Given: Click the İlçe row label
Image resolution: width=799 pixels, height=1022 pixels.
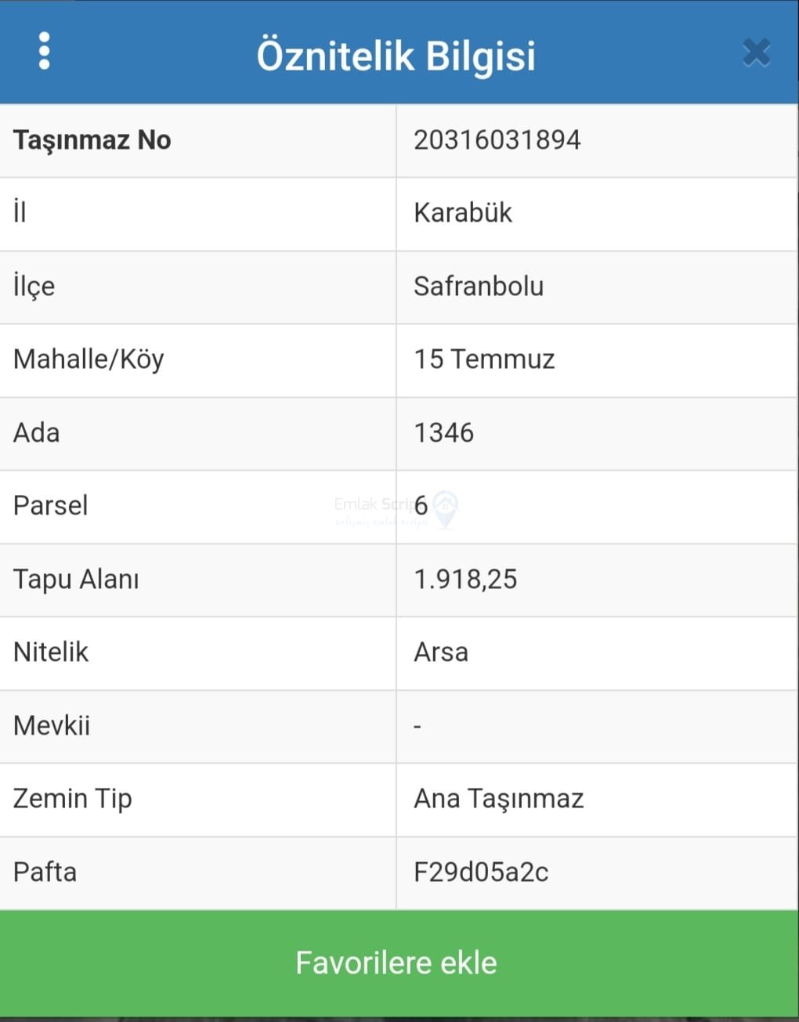Looking at the screenshot, I should 34,286.
